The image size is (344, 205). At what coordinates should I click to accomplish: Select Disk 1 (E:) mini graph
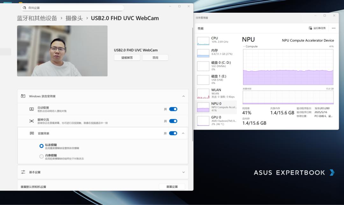point(203,80)
